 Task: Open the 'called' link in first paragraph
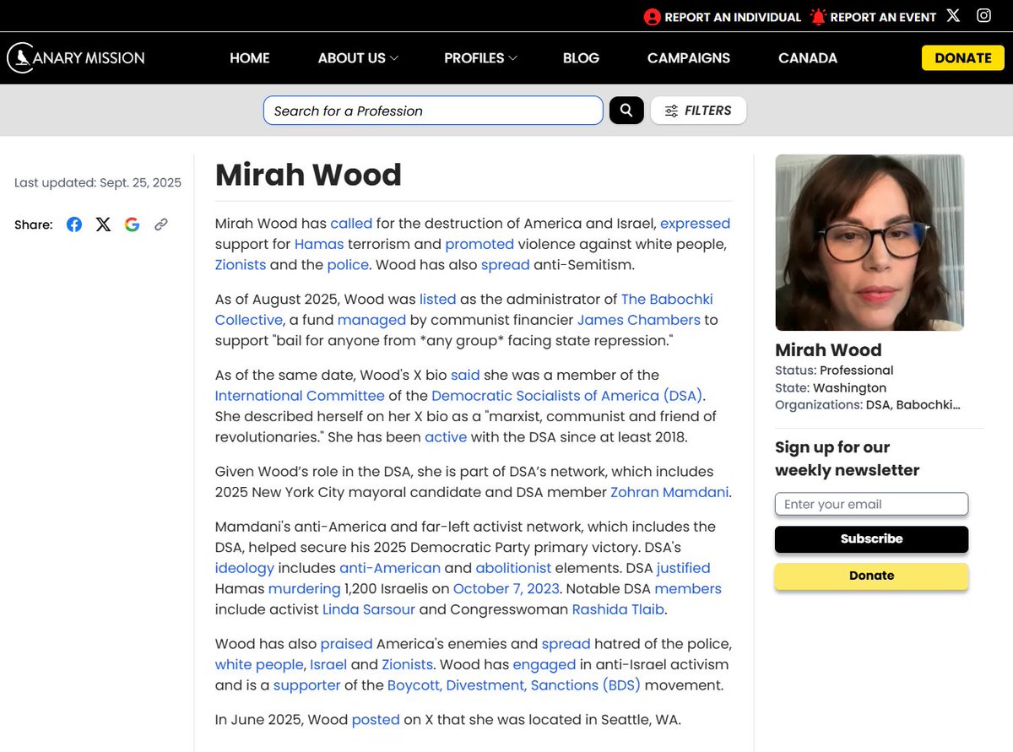pos(351,224)
